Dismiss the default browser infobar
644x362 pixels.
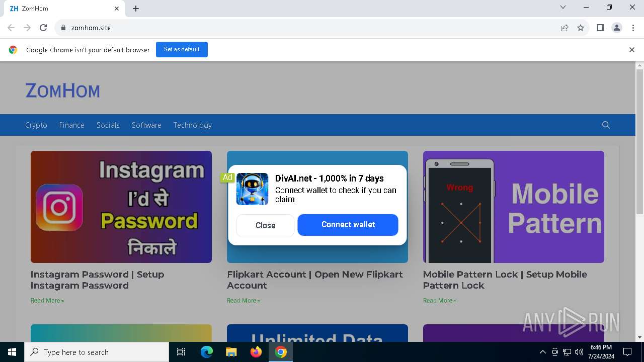[632, 50]
